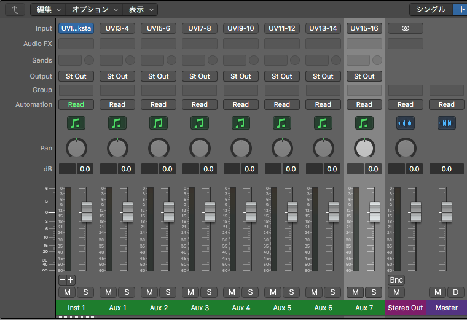Open the UVI...ksta instrument slot
Image resolution: width=467 pixels, height=320 pixels.
tap(76, 28)
